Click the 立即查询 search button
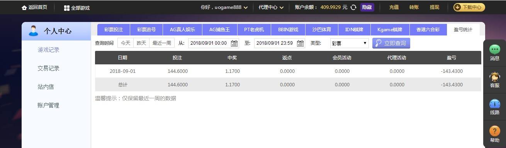The height and width of the screenshot is (148, 506). pyautogui.click(x=391, y=43)
